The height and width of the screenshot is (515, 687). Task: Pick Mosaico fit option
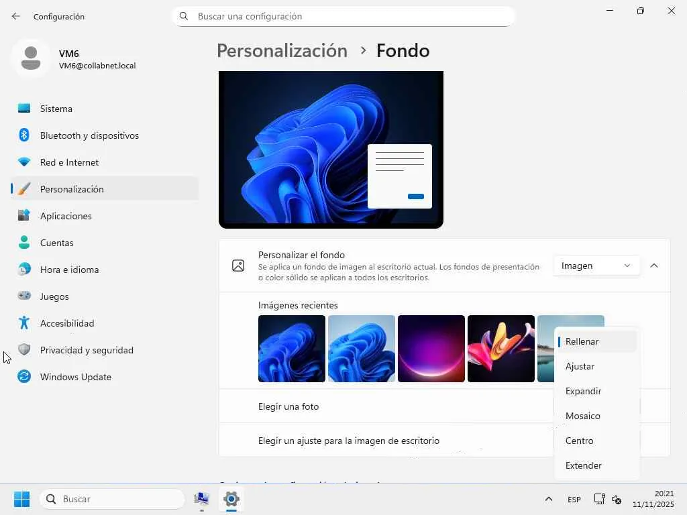click(x=596, y=416)
